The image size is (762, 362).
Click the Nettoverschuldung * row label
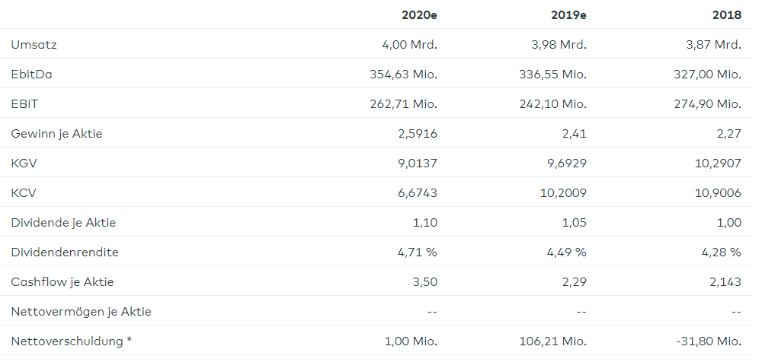[67, 341]
